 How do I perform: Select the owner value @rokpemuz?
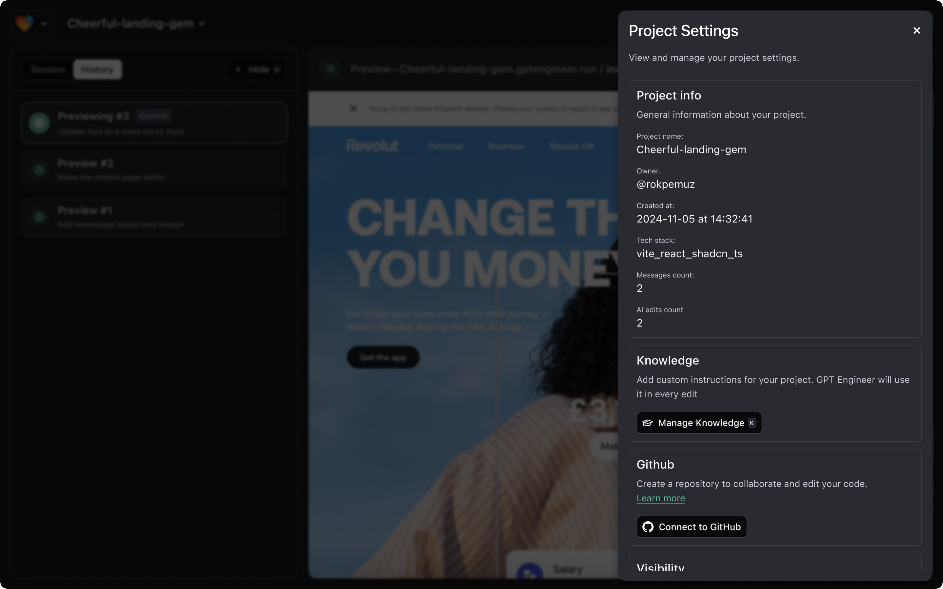[666, 184]
